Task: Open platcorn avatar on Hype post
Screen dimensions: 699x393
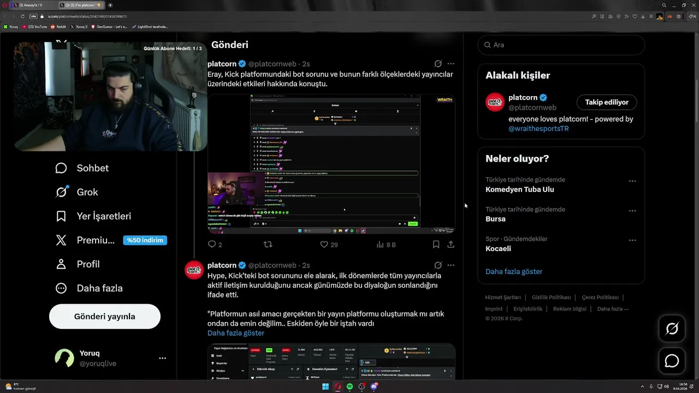Action: coord(194,270)
